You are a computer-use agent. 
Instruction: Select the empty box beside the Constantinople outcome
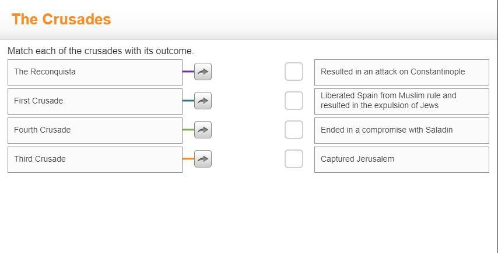coord(294,72)
